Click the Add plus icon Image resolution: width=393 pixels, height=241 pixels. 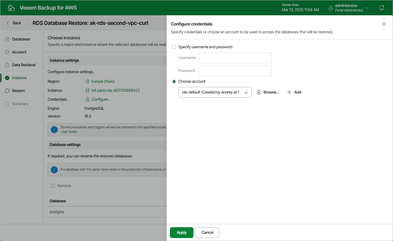tap(289, 92)
